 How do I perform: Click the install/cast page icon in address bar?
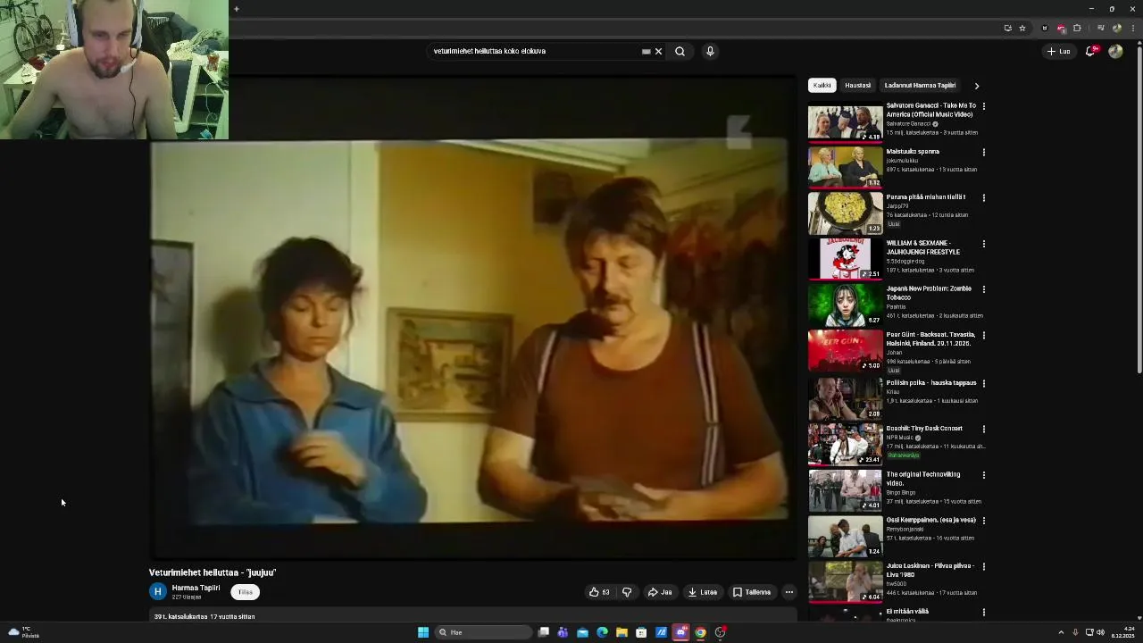1007,28
